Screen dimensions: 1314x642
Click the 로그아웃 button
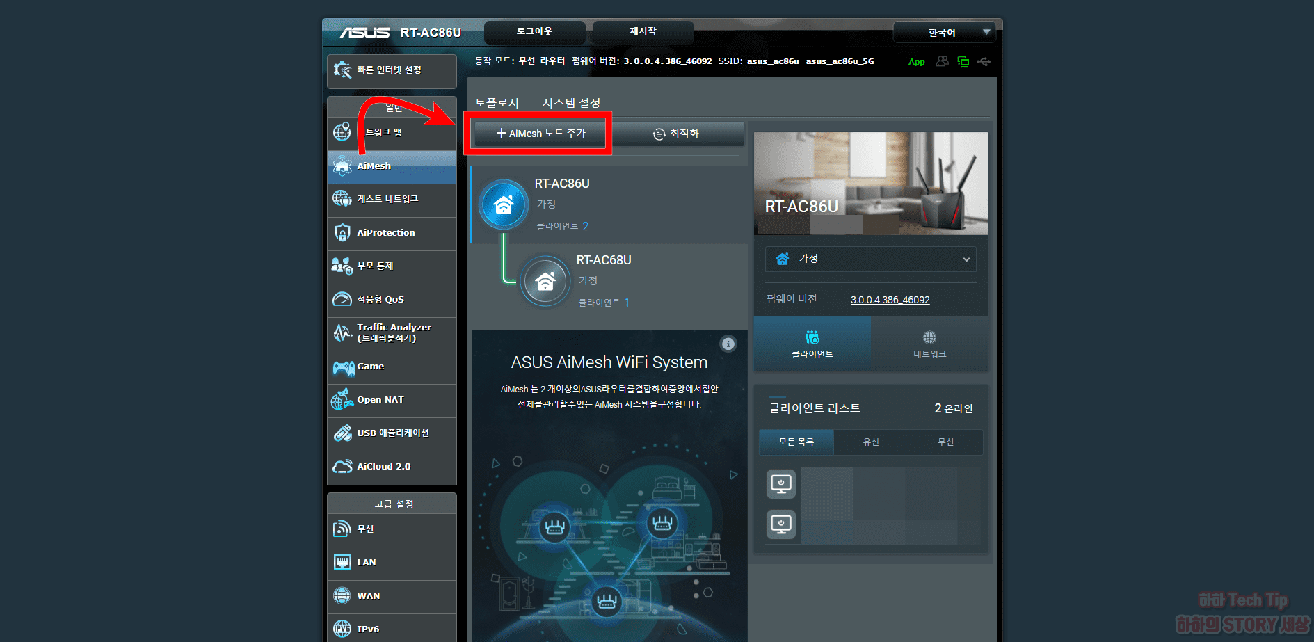tap(534, 32)
